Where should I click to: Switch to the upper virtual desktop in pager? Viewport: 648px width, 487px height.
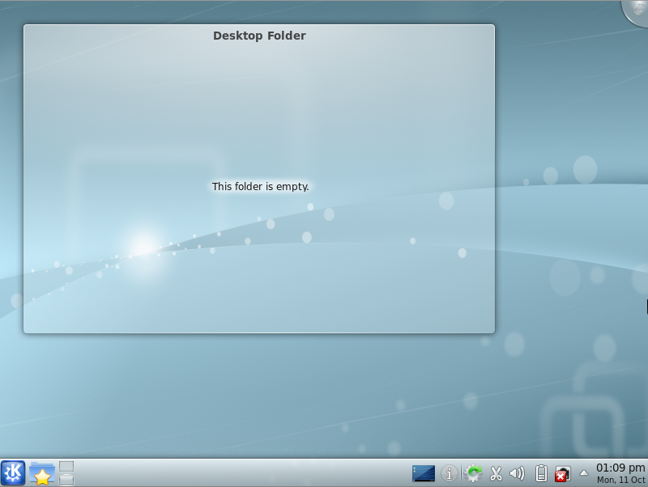(x=66, y=467)
